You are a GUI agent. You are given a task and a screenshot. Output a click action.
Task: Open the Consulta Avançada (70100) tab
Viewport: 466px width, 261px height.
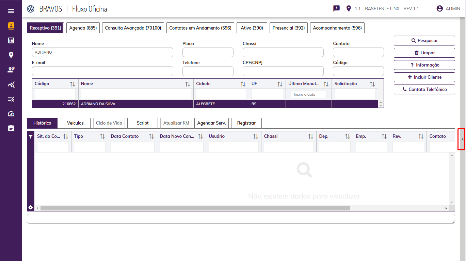point(133,28)
